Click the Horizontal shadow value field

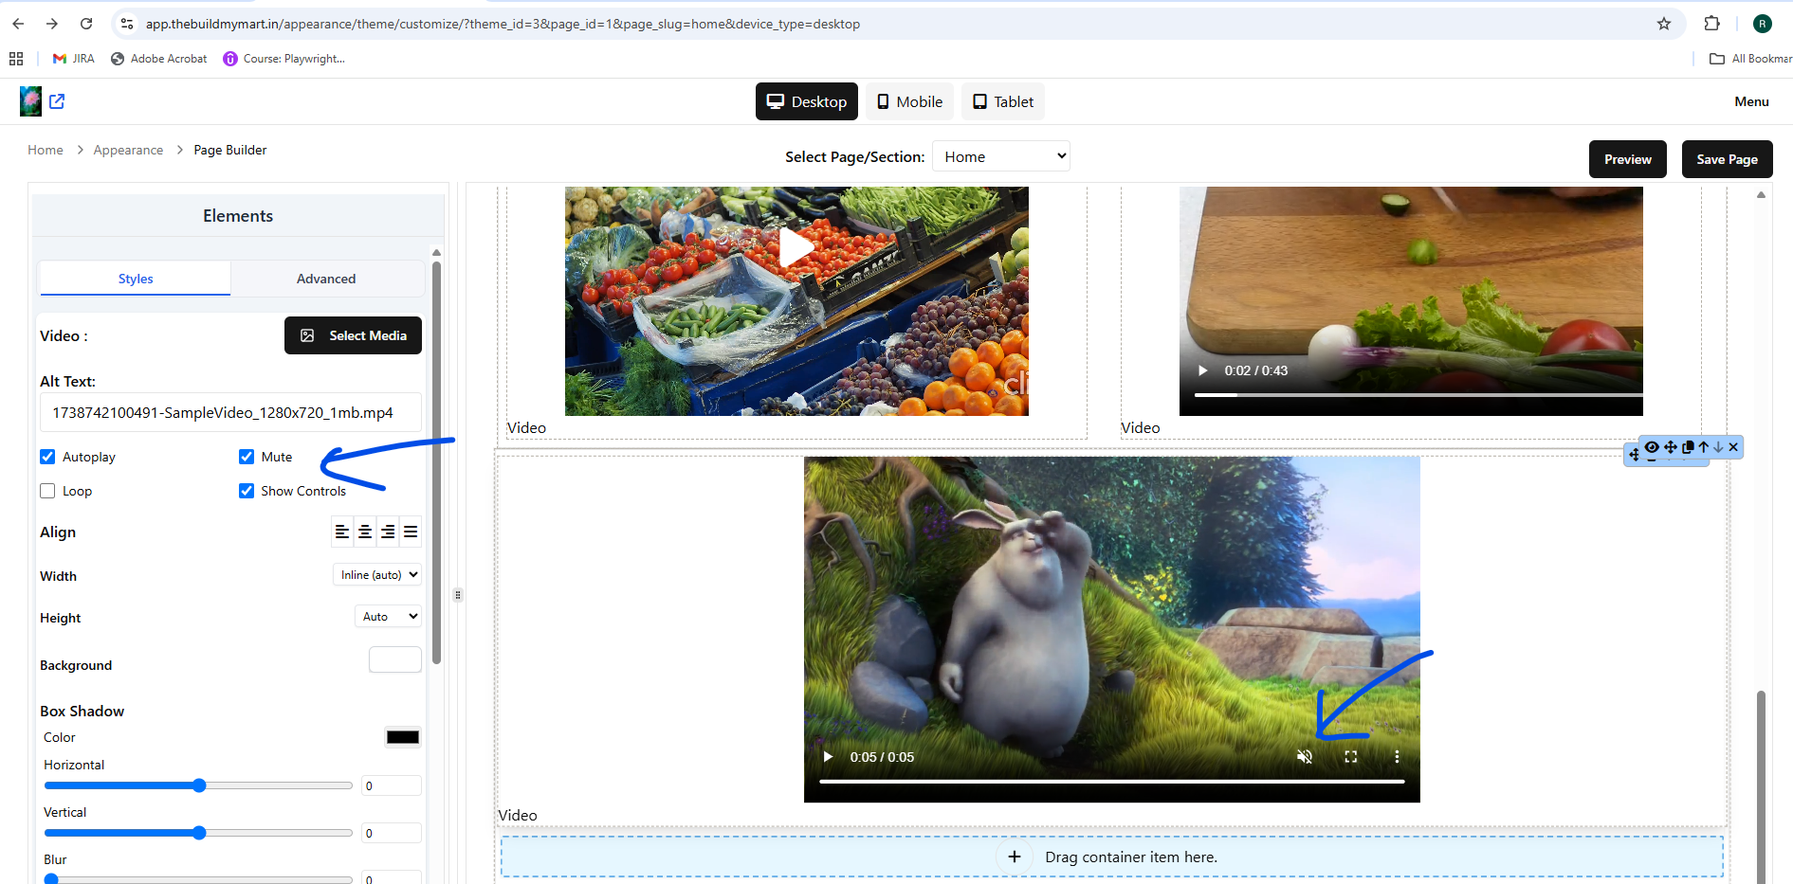pos(392,785)
